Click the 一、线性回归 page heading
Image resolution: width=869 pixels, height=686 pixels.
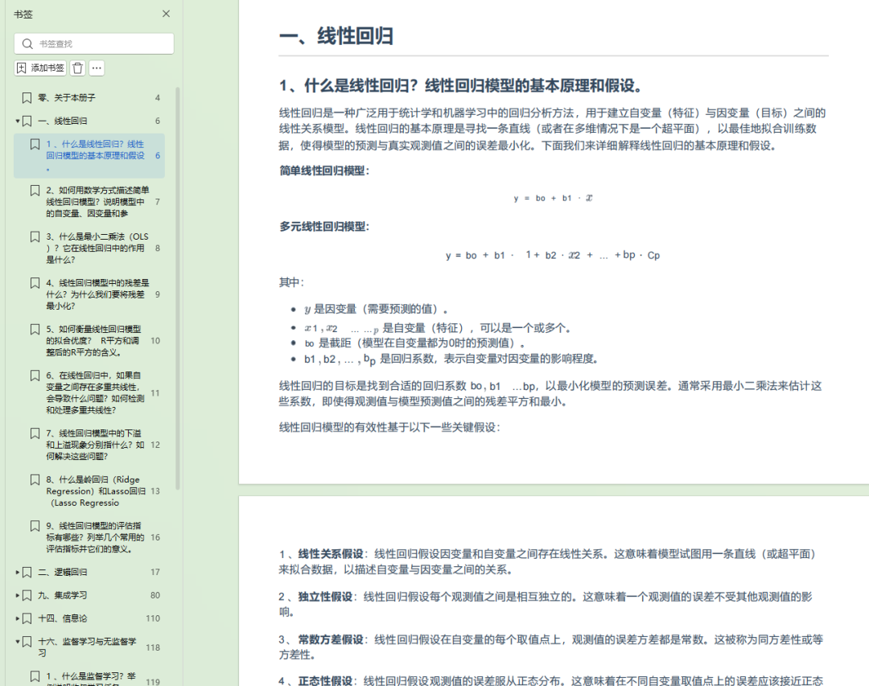tap(336, 36)
